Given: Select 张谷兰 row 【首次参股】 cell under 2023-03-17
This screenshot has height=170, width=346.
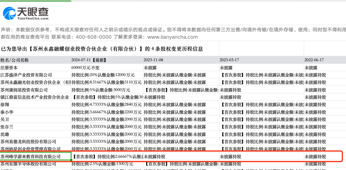Looking at the screenshot, I should pos(261,127).
